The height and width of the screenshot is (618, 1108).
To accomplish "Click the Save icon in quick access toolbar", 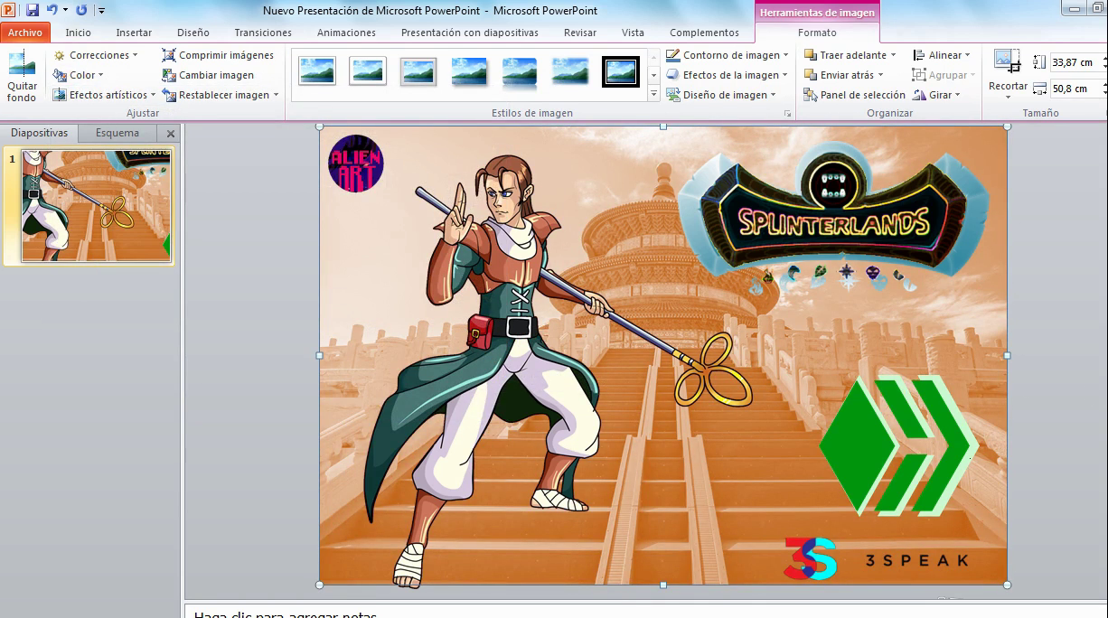I will [33, 10].
